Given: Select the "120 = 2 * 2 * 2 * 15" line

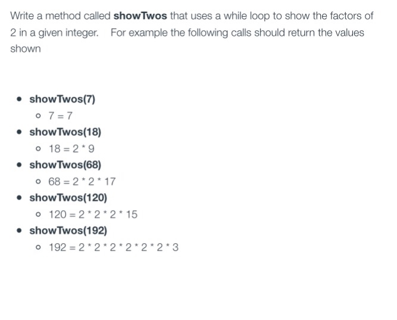Looking at the screenshot, I should click(x=93, y=214).
